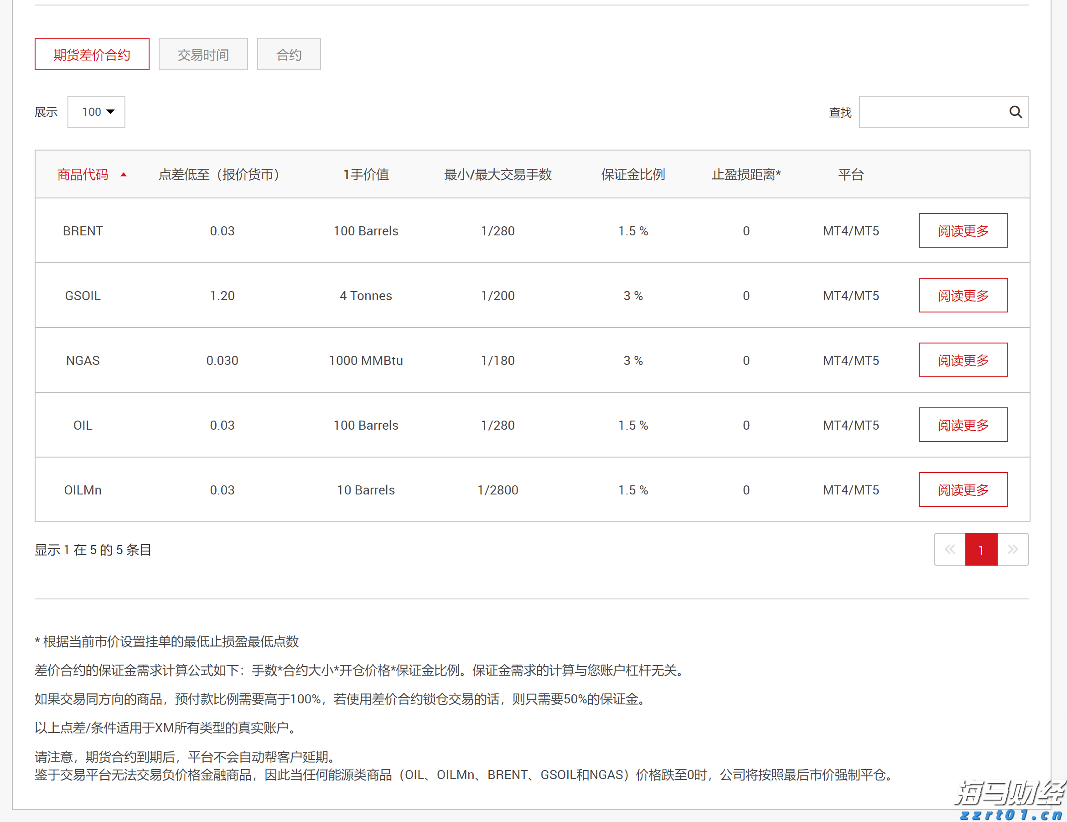Image resolution: width=1067 pixels, height=822 pixels.
Task: Click the next page double-arrow icon
Action: 1012,549
